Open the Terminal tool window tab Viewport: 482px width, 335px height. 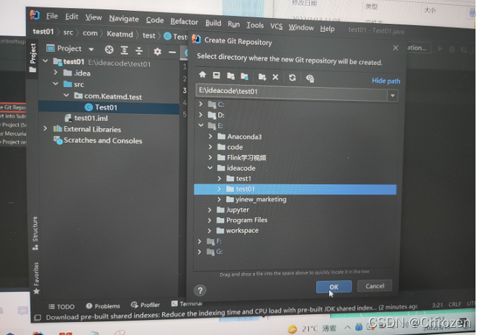[x=187, y=303]
